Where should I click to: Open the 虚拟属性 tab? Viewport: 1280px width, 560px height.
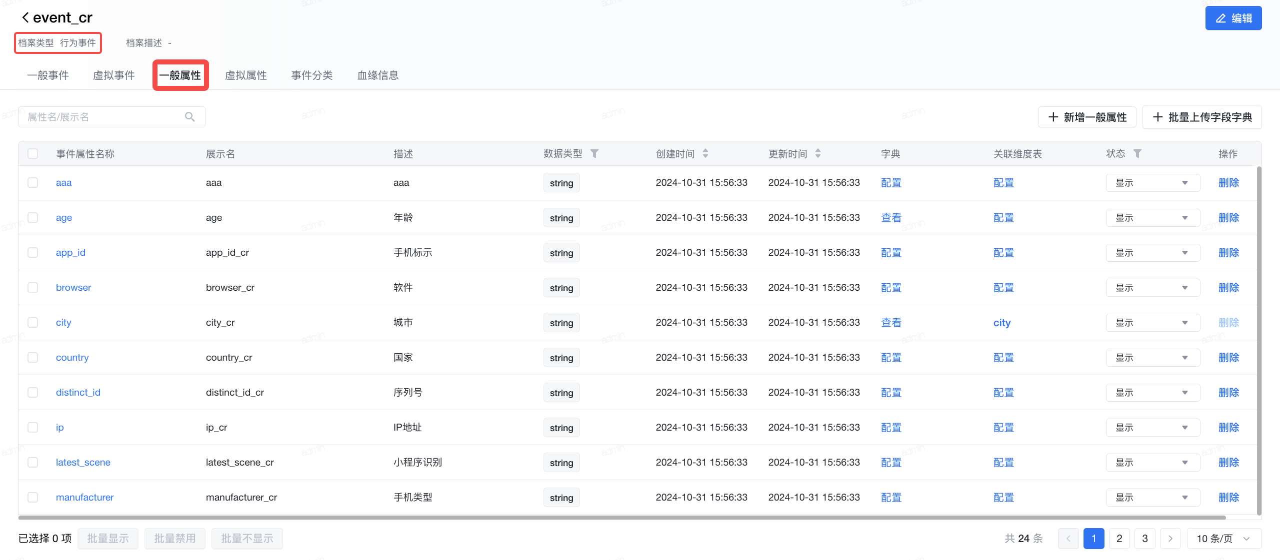pos(246,75)
